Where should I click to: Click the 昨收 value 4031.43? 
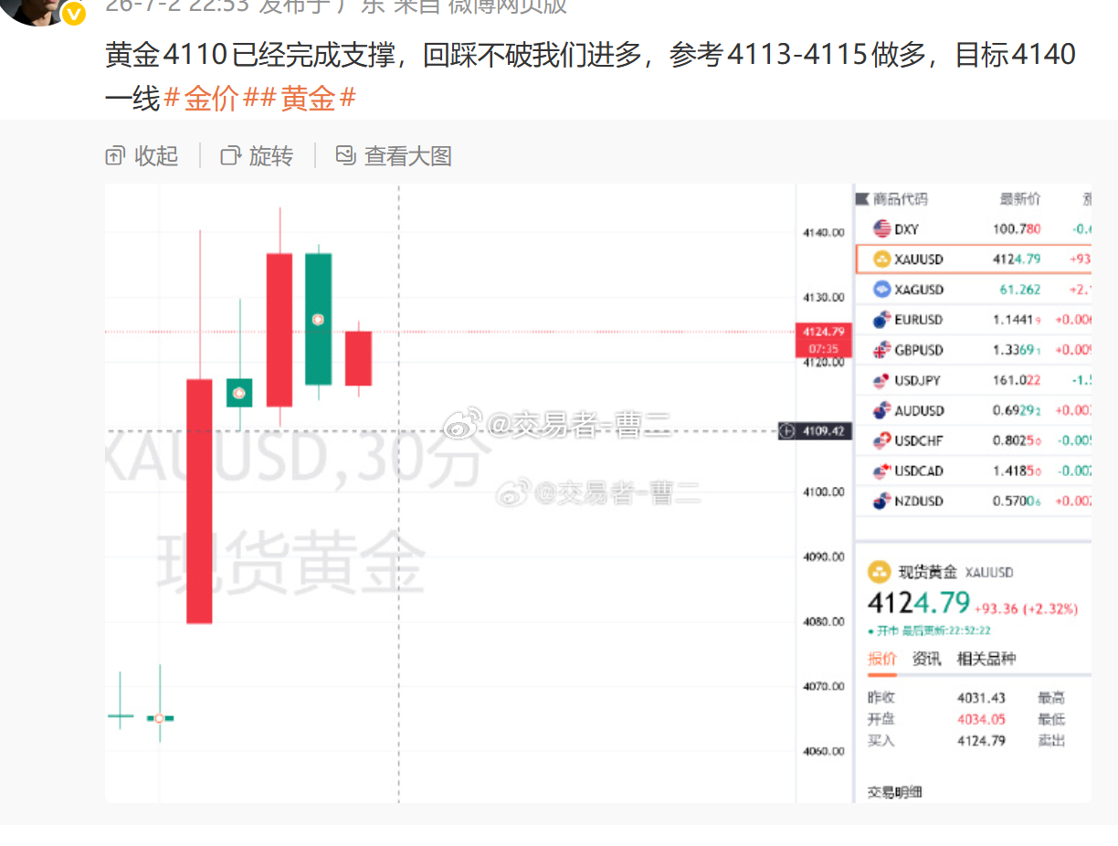coord(981,698)
